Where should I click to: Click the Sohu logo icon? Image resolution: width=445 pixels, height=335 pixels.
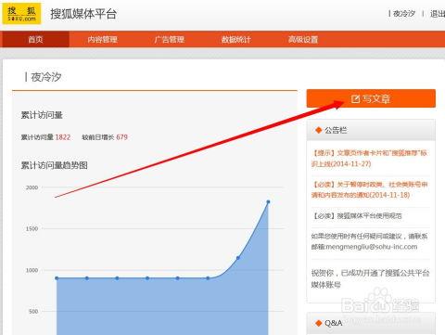point(21,13)
